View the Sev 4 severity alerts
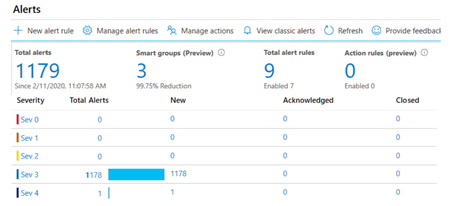This screenshot has height=206, width=454. [x=30, y=193]
